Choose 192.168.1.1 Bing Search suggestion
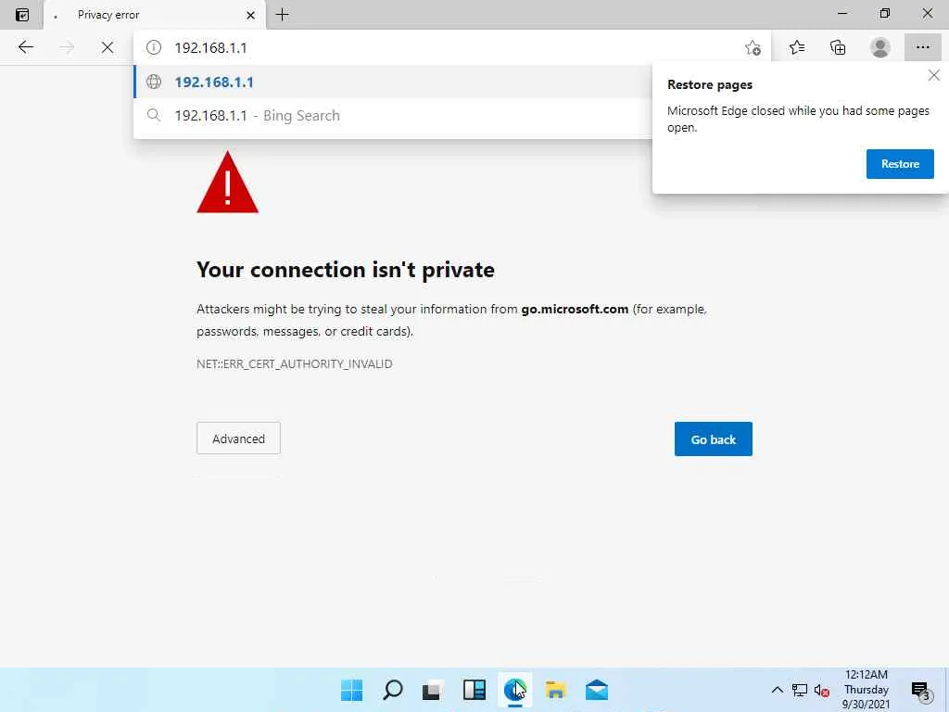 (x=392, y=115)
